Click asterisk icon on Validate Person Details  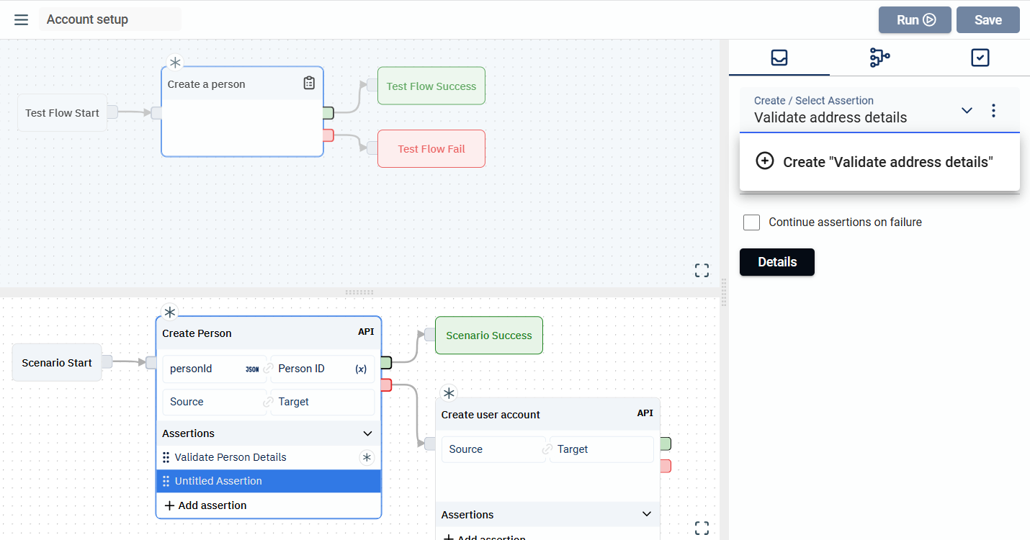[x=367, y=457]
